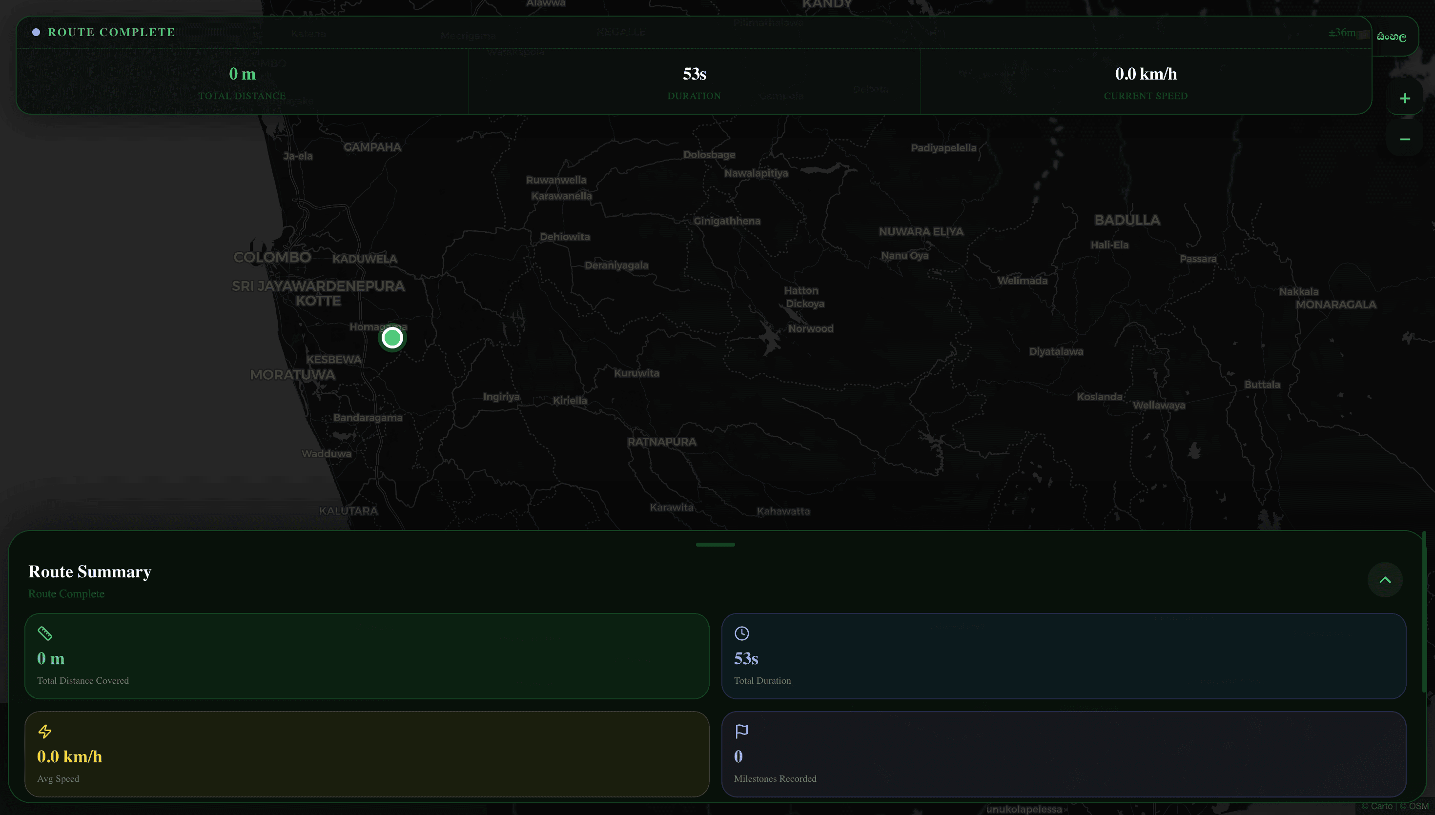Click the clock icon in duration card

pyautogui.click(x=741, y=633)
